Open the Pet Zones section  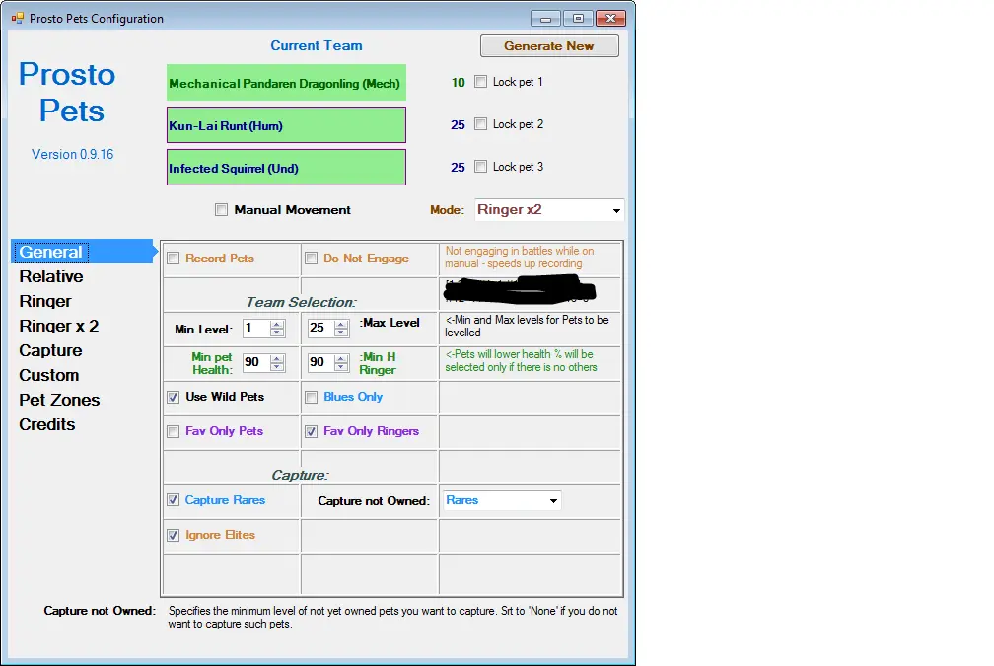click(59, 400)
